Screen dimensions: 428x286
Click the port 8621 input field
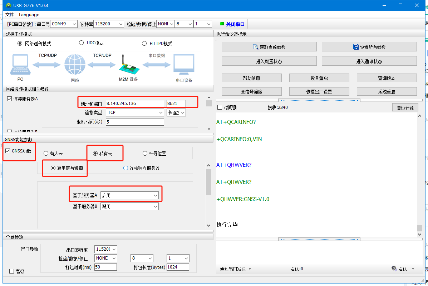click(x=176, y=103)
